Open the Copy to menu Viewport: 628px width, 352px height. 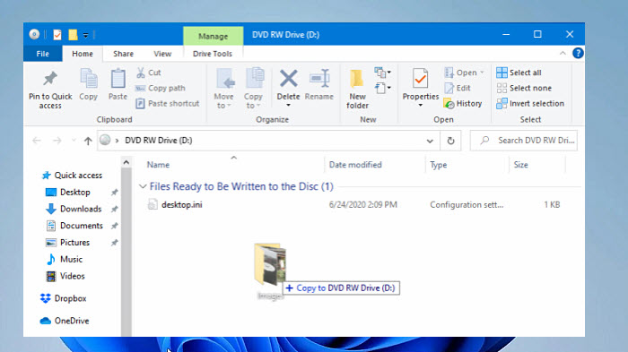(253, 89)
